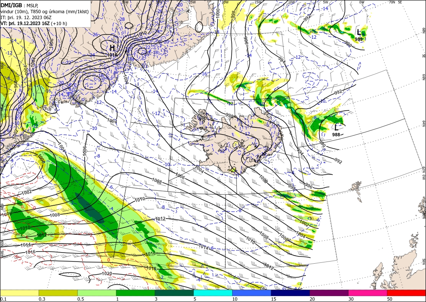Click the 'vindur (10m), T850 og úrkoma' line
The image size is (426, 302).
45,12
